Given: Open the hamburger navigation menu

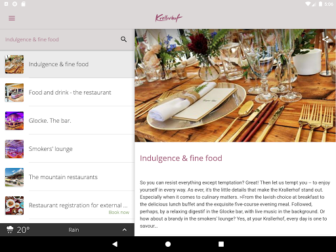Looking at the screenshot, I should pyautogui.click(x=12, y=18).
